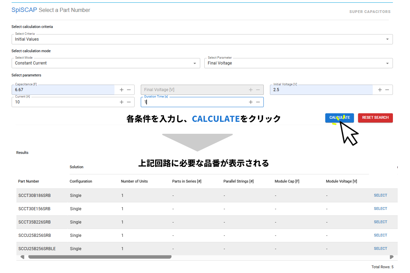Click the SCCT30B186SRB part number cell
The width and height of the screenshot is (410, 273).
pyautogui.click(x=35, y=196)
